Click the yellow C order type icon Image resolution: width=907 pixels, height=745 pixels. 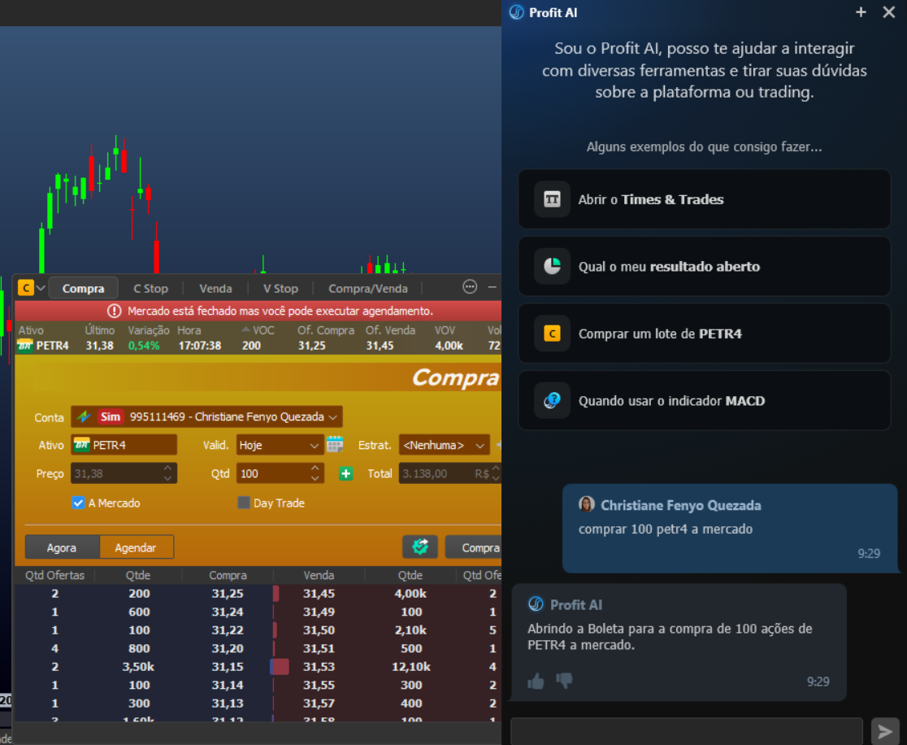[x=26, y=288]
